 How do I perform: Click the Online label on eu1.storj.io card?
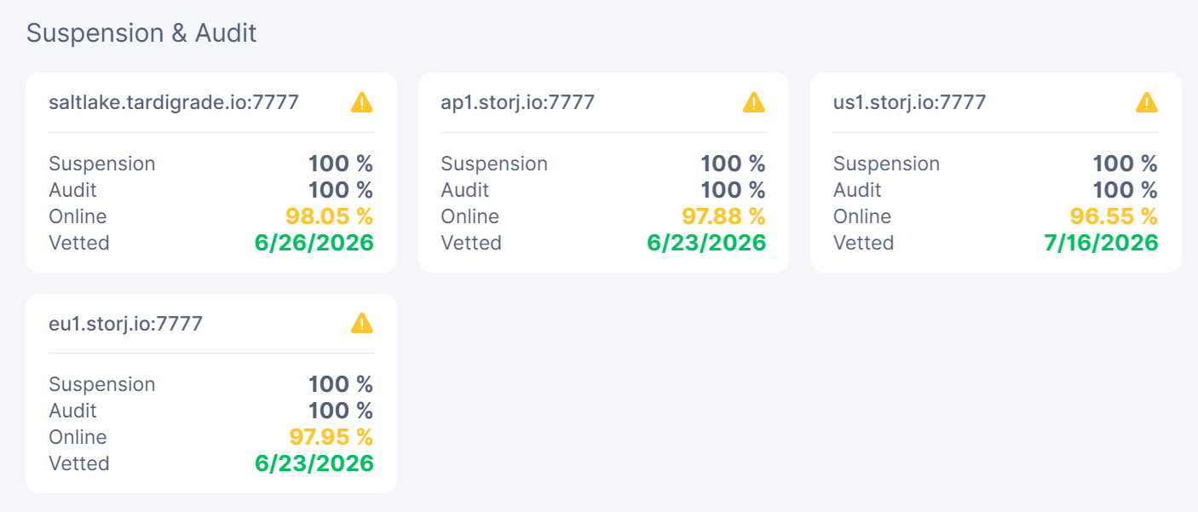coord(78,437)
